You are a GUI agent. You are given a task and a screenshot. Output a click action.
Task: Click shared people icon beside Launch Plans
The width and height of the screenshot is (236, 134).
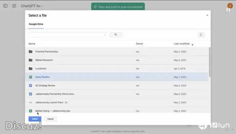click(x=66, y=102)
